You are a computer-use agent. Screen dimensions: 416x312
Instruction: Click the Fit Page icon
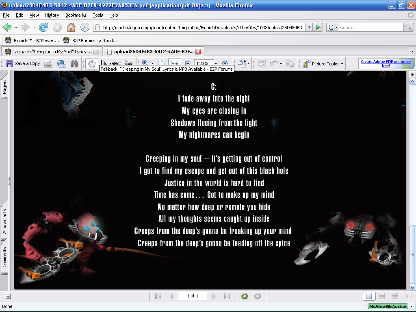coord(162,63)
